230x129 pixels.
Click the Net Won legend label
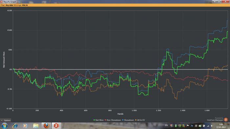pyautogui.click(x=100, y=120)
